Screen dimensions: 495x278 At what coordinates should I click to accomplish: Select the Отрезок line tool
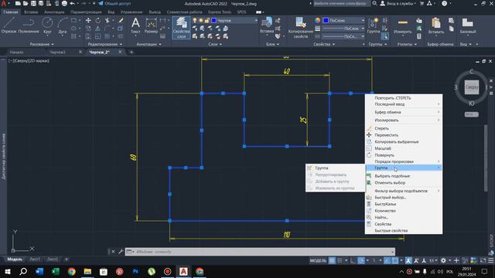point(9,25)
